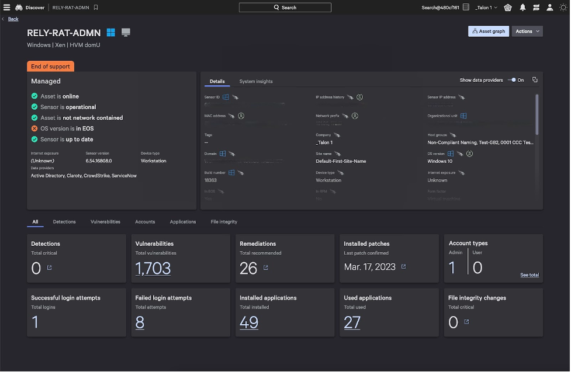Click the circular provider icon beside OS version

click(x=470, y=154)
